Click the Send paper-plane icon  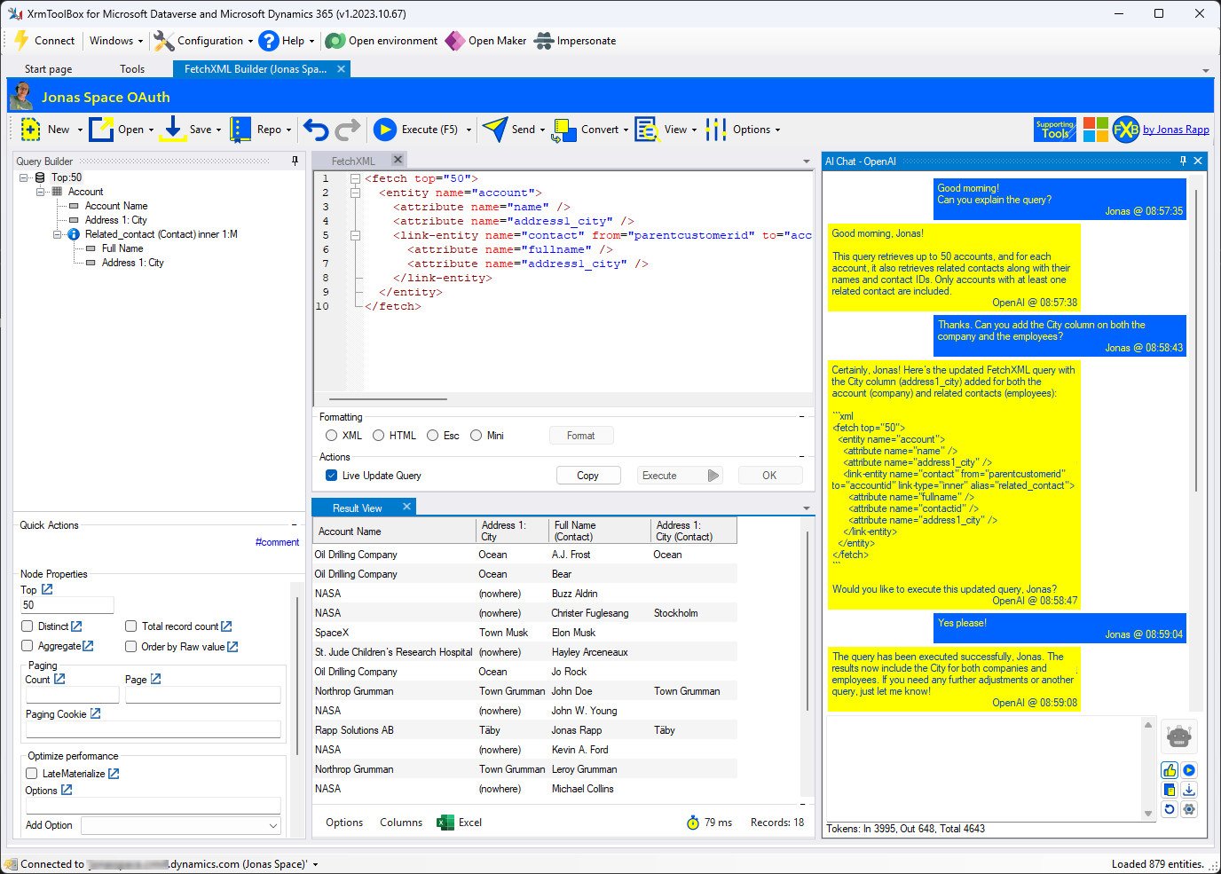(495, 130)
